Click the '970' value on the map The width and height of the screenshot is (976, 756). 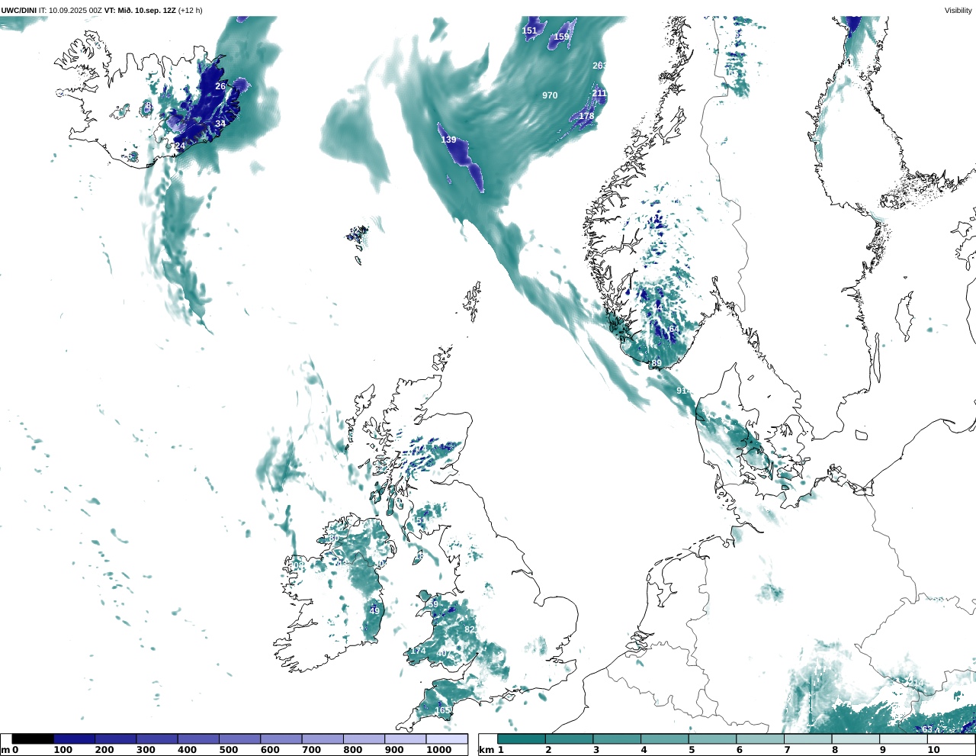pyautogui.click(x=550, y=95)
